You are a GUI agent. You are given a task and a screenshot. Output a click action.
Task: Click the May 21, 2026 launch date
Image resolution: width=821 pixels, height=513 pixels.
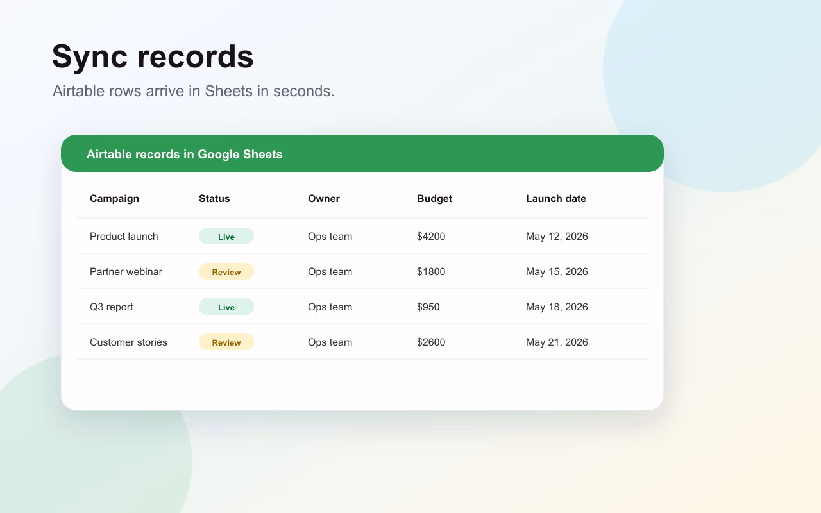[557, 342]
